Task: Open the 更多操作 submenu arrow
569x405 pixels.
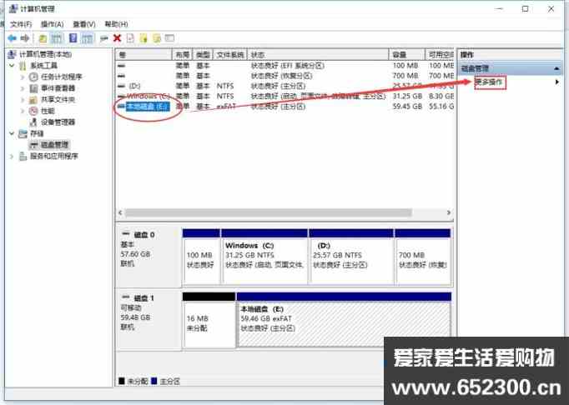Action: tap(557, 82)
